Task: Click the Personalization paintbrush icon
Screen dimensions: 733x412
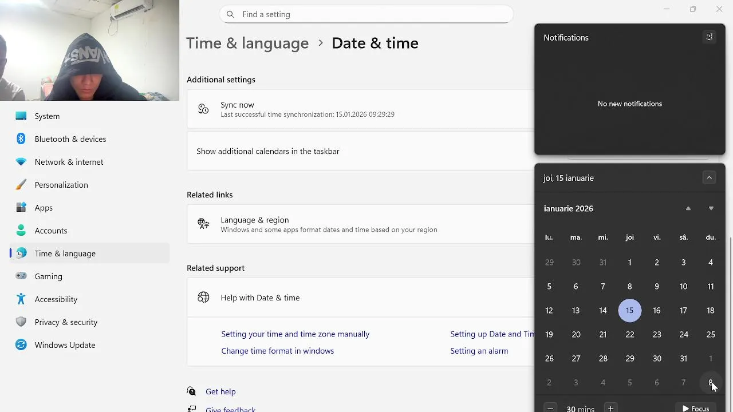Action: [x=21, y=185]
